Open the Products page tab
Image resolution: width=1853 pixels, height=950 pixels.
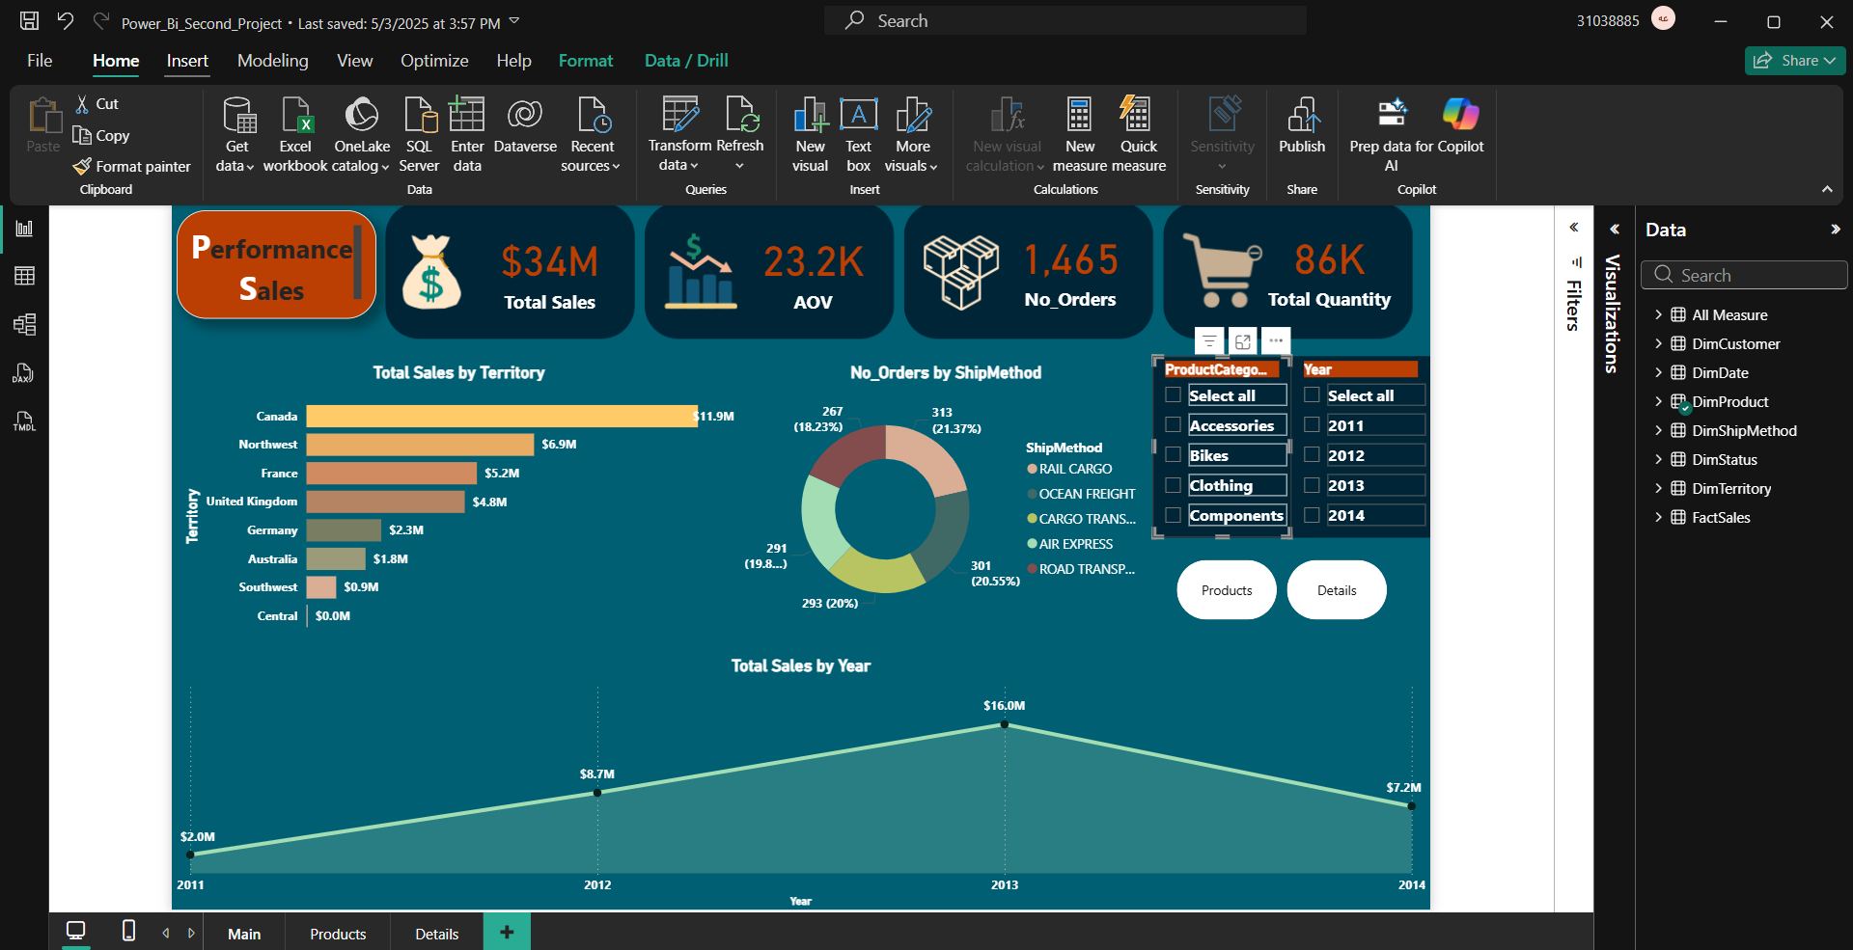[337, 933]
